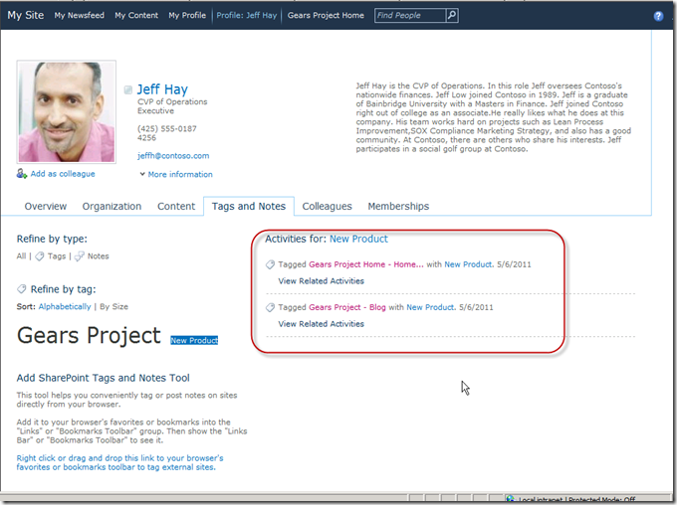Open the Memberships tab
Screen dimensions: 677x505
398,206
